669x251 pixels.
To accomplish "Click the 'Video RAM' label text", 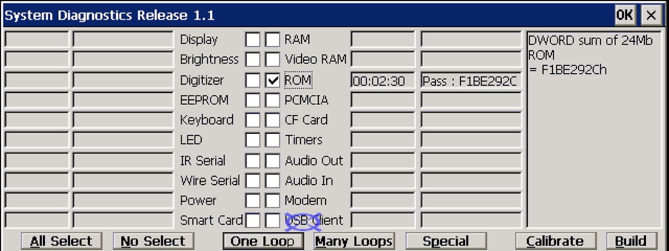I will [316, 60].
